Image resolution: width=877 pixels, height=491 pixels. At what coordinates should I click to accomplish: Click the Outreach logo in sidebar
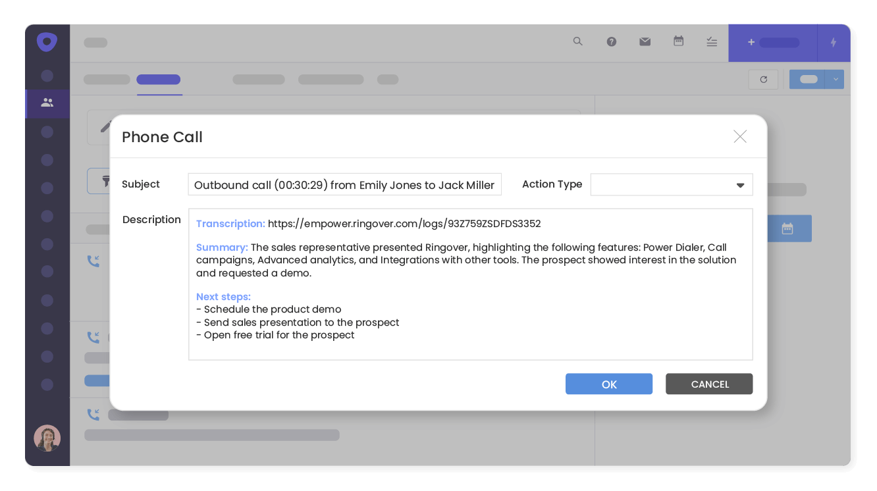47,43
